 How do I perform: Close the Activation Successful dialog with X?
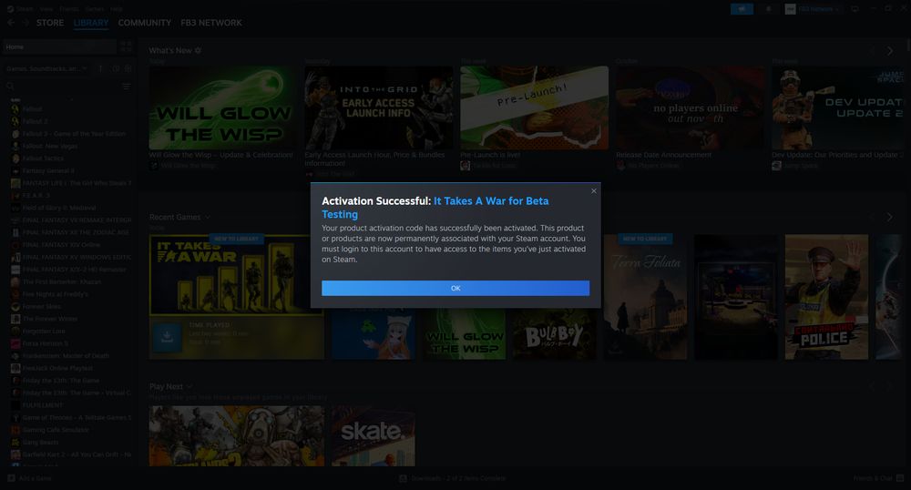tap(594, 191)
